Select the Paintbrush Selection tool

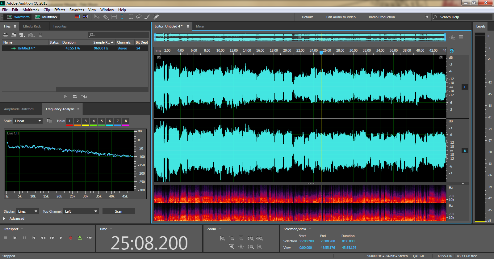coord(147,17)
